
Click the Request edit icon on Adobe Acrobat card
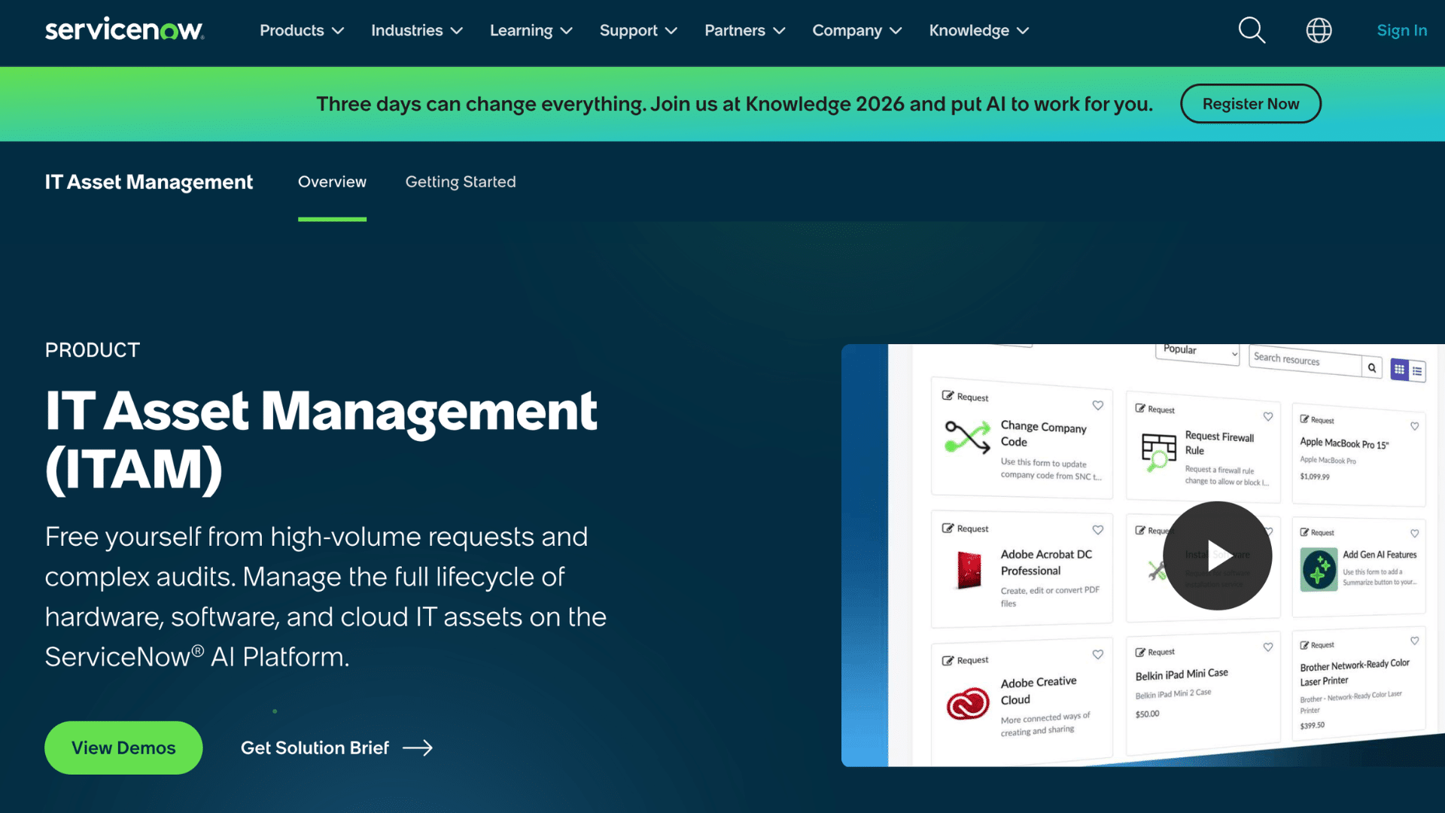click(948, 528)
